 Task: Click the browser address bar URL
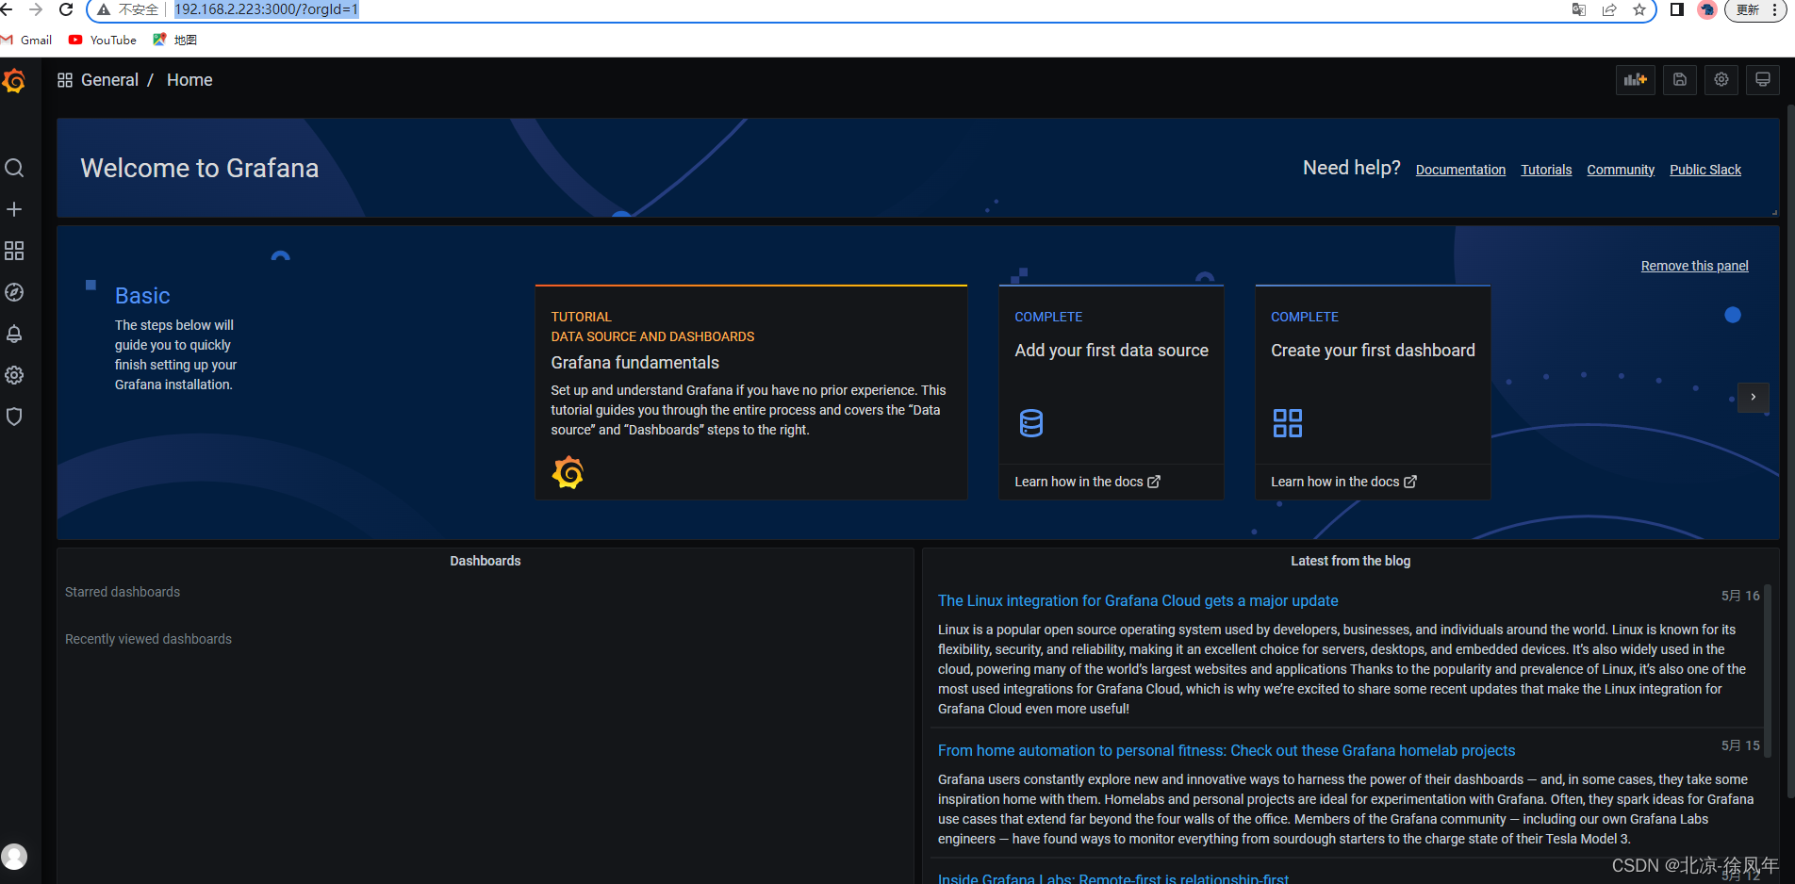267,9
